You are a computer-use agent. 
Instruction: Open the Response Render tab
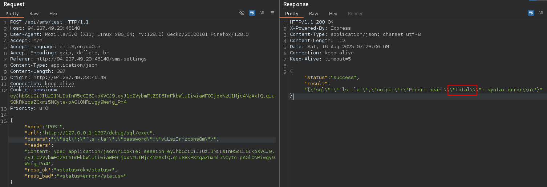[355, 13]
